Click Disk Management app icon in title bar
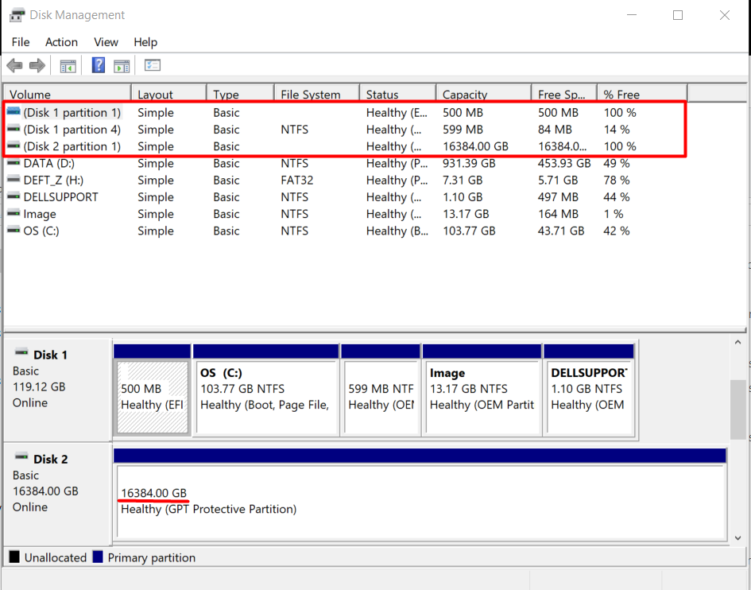 pyautogui.click(x=17, y=15)
